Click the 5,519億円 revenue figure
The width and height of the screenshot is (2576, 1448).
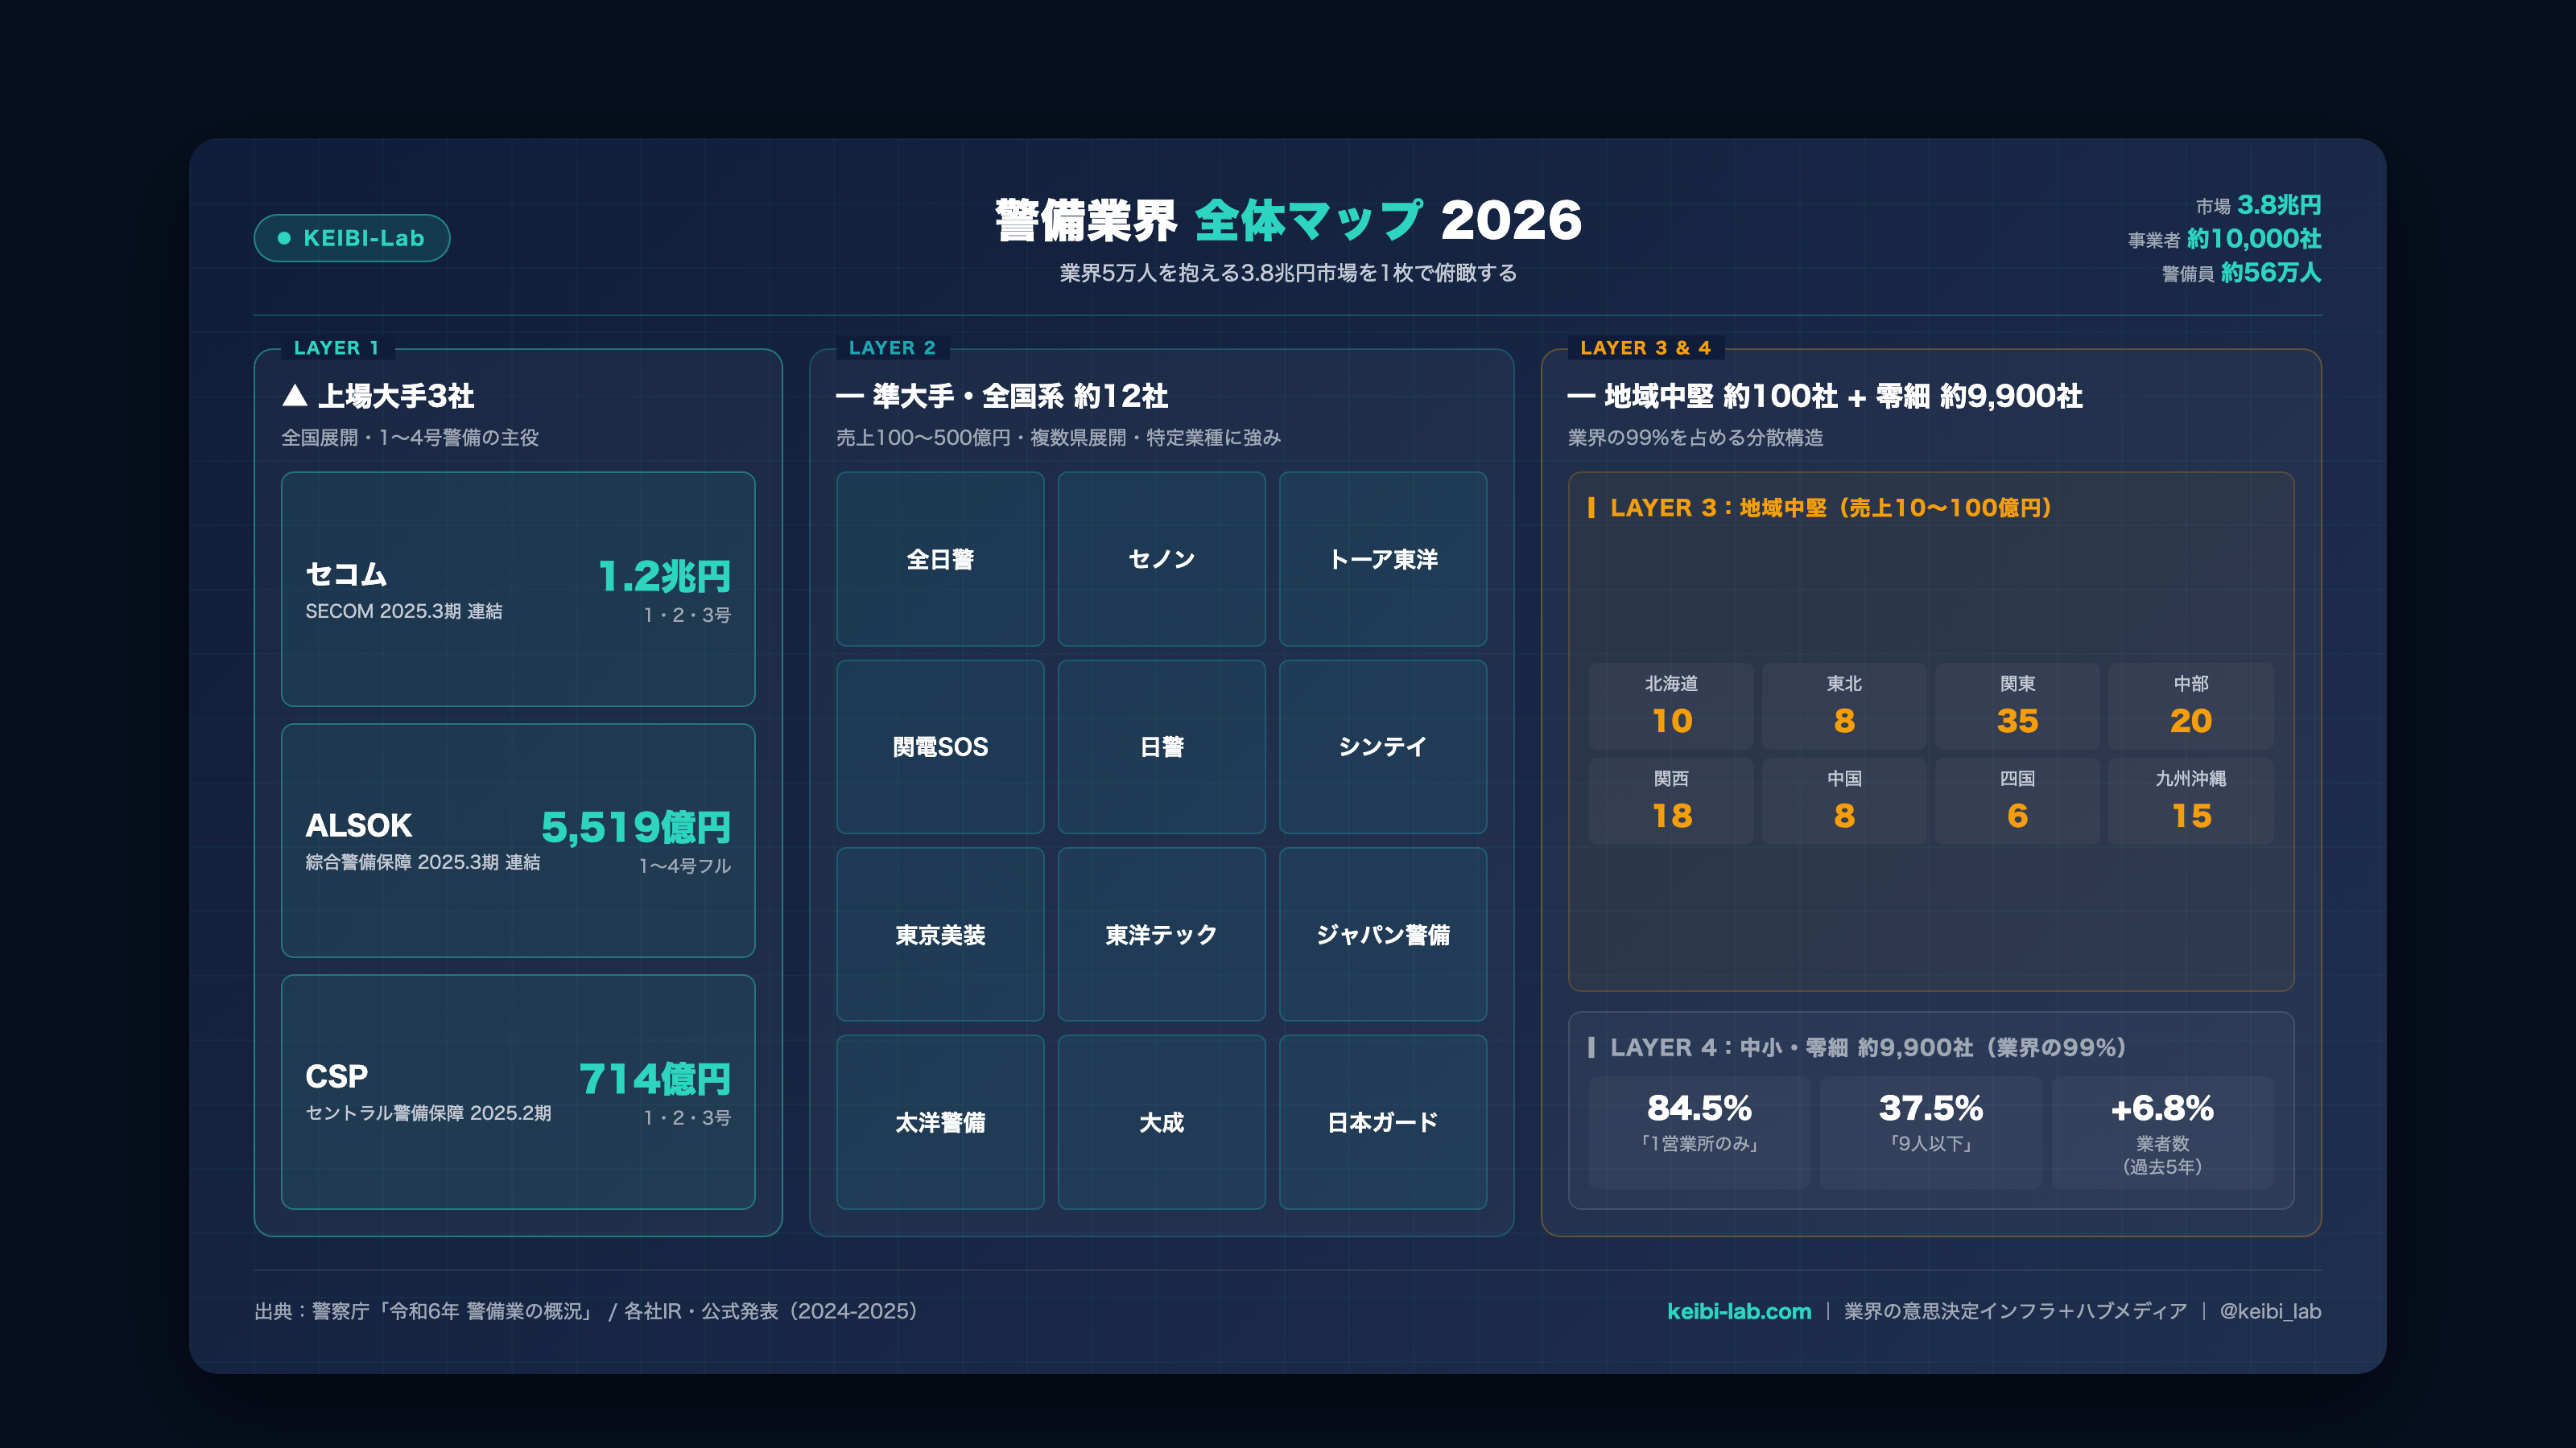click(x=636, y=826)
